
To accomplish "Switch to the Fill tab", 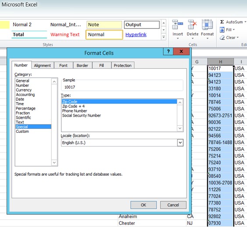I will (102, 65).
